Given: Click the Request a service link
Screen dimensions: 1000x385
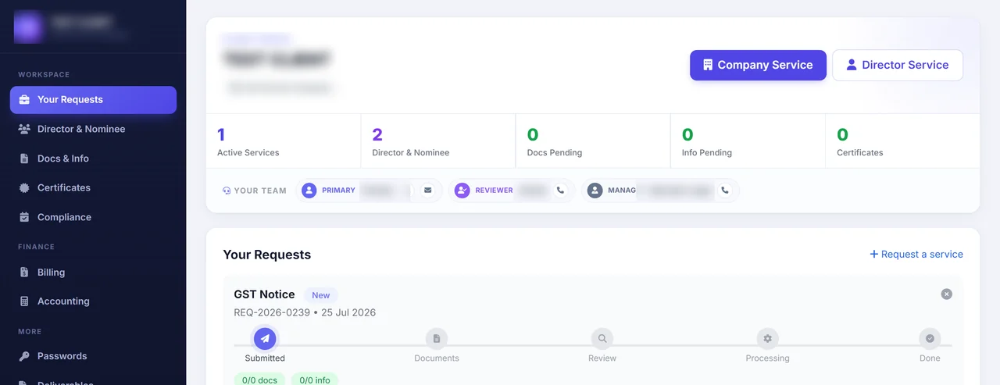Looking at the screenshot, I should pos(916,255).
